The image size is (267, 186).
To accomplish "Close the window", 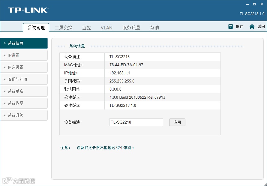I will (x=262, y=4).
